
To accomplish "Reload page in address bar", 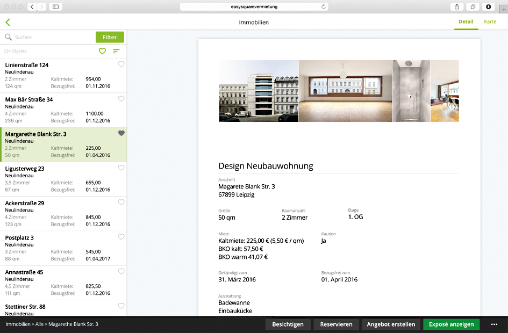I will pyautogui.click(x=323, y=6).
